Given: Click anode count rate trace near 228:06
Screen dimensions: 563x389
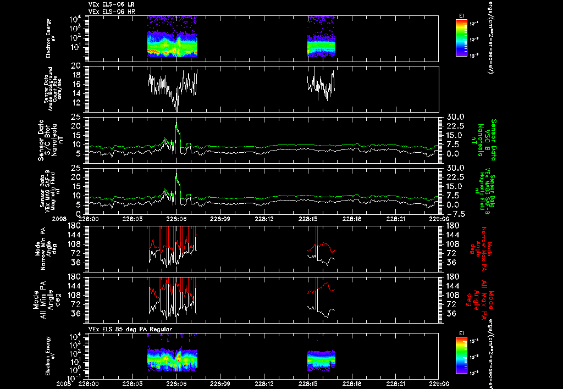Looking at the screenshot, I should 173,89.
